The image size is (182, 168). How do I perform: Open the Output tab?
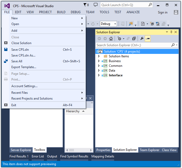(x=52, y=156)
